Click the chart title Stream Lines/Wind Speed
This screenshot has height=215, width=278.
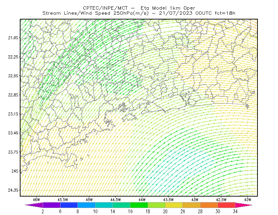[x=76, y=13]
